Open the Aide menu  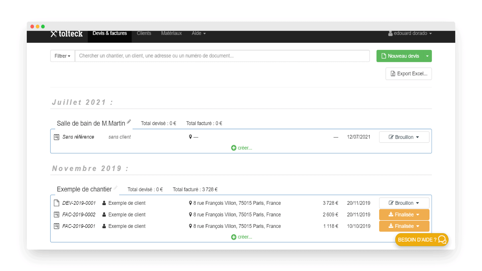pyautogui.click(x=199, y=33)
